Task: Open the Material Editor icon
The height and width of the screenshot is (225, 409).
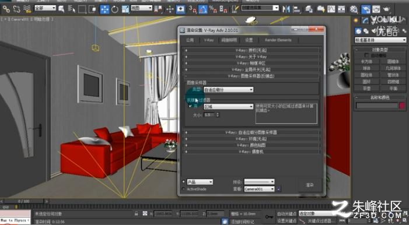Action: coord(354,9)
